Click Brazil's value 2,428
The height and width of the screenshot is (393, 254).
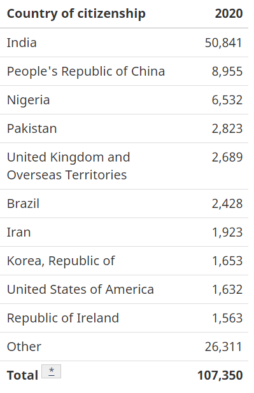(x=227, y=203)
